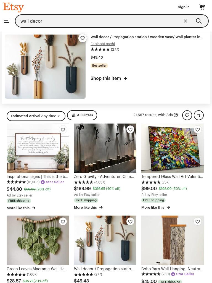Open the sort results arrows button
212x283 pixels.
(x=199, y=115)
